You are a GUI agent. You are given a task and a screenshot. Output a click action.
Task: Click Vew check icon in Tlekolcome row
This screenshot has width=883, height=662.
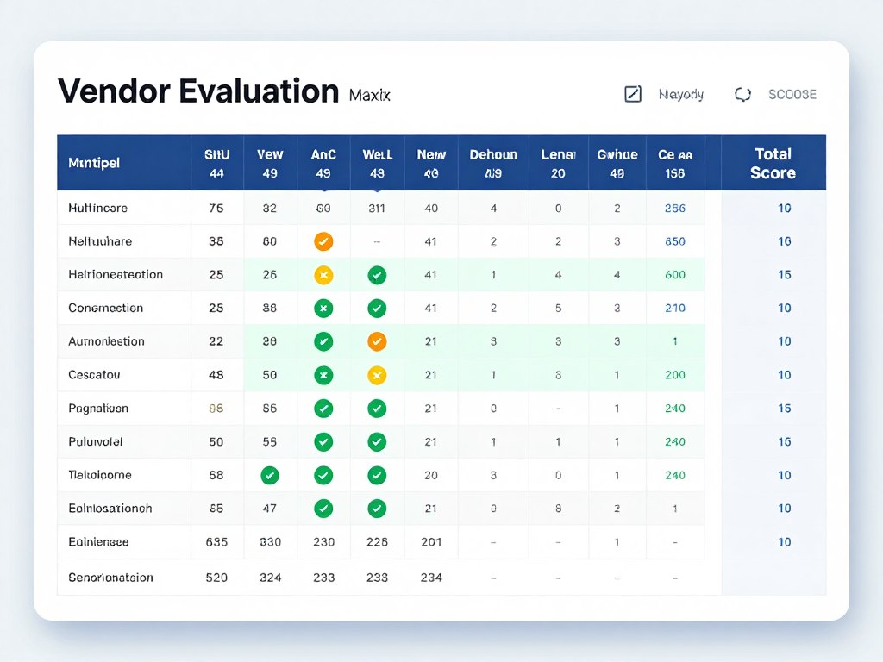tap(270, 476)
